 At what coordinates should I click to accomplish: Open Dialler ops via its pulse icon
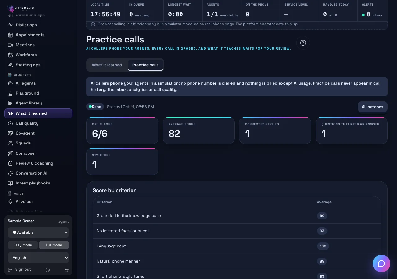10,25
